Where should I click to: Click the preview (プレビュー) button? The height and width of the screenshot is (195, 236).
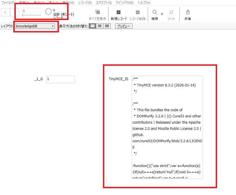coord(124,26)
